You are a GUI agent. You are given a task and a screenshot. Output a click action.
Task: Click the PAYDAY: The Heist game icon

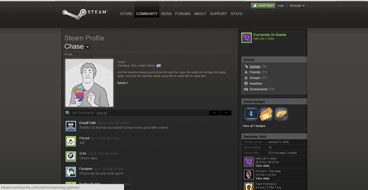pos(249,174)
